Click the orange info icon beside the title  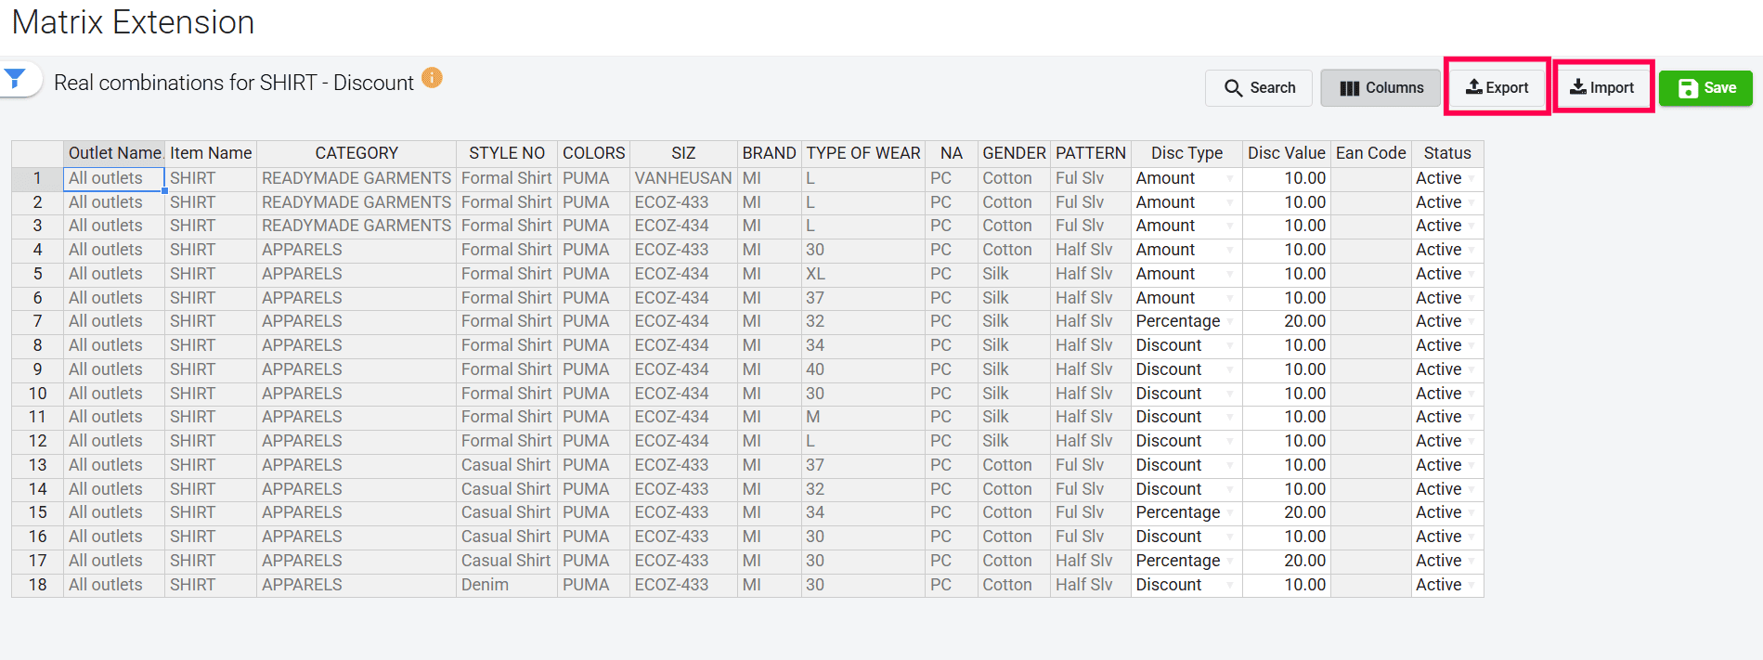432,78
